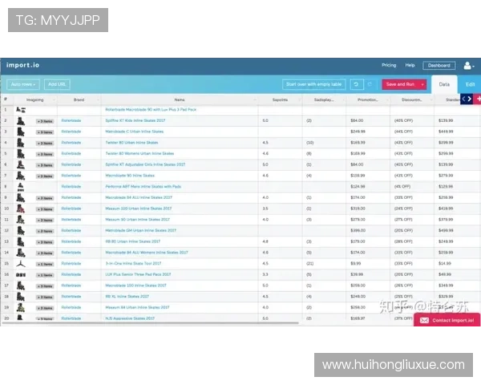The width and height of the screenshot is (481, 385).
Task: Click the redo icon beside undo
Action: coord(370,84)
